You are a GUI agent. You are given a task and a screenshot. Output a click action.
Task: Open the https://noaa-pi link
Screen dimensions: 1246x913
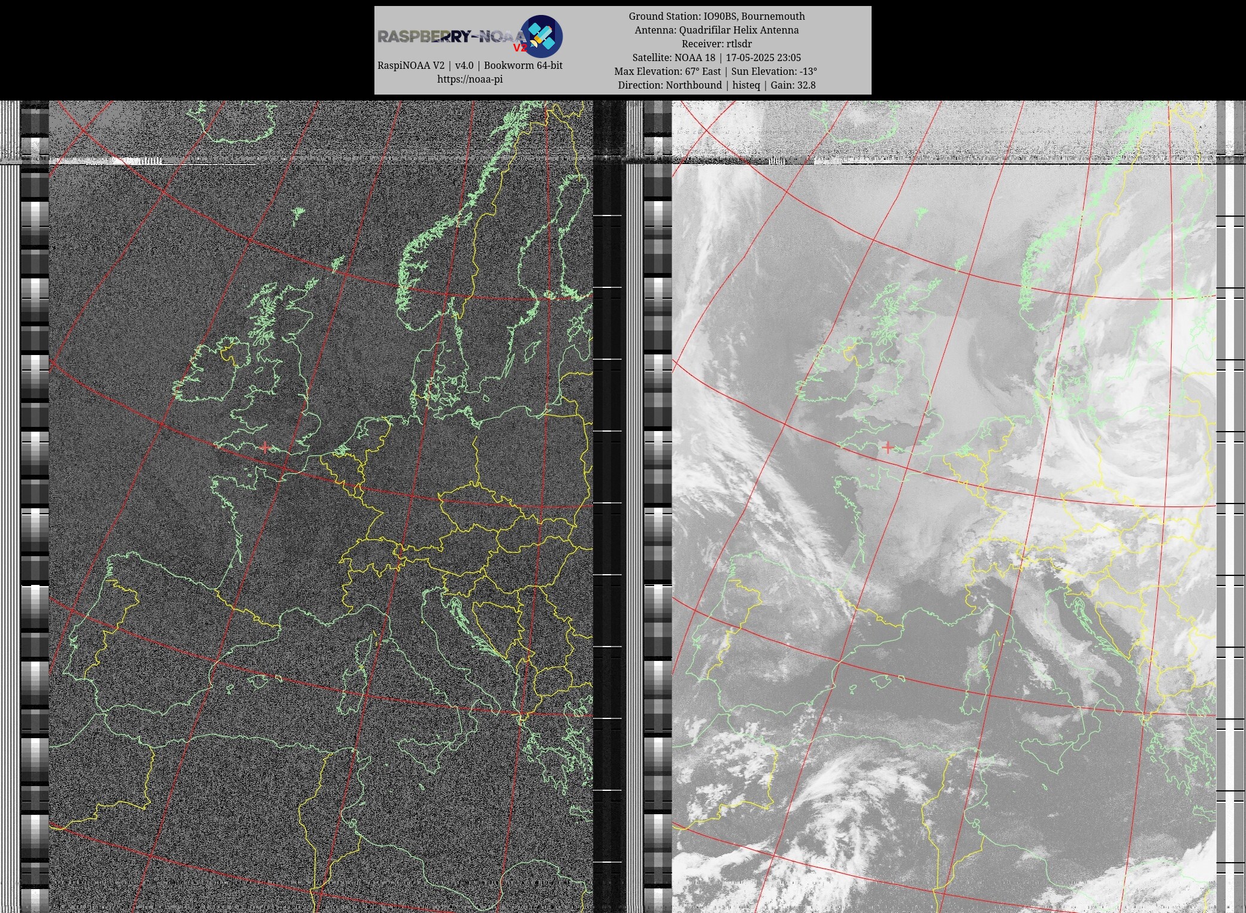coord(470,79)
